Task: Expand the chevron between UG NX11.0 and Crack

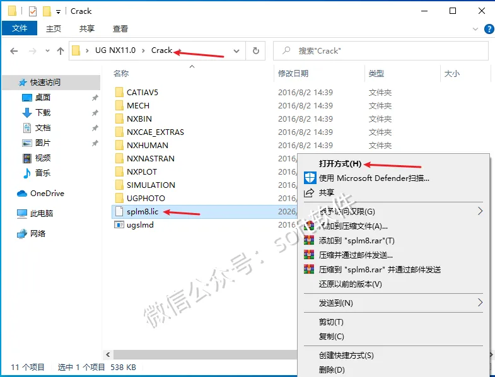Action: [x=143, y=51]
